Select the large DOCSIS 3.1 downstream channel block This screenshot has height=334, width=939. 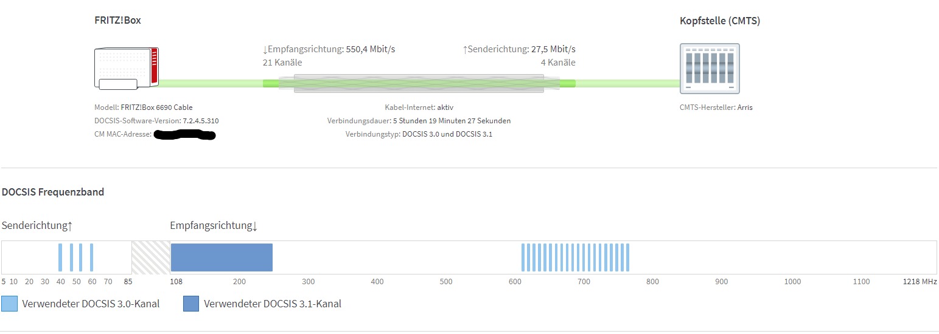(222, 257)
